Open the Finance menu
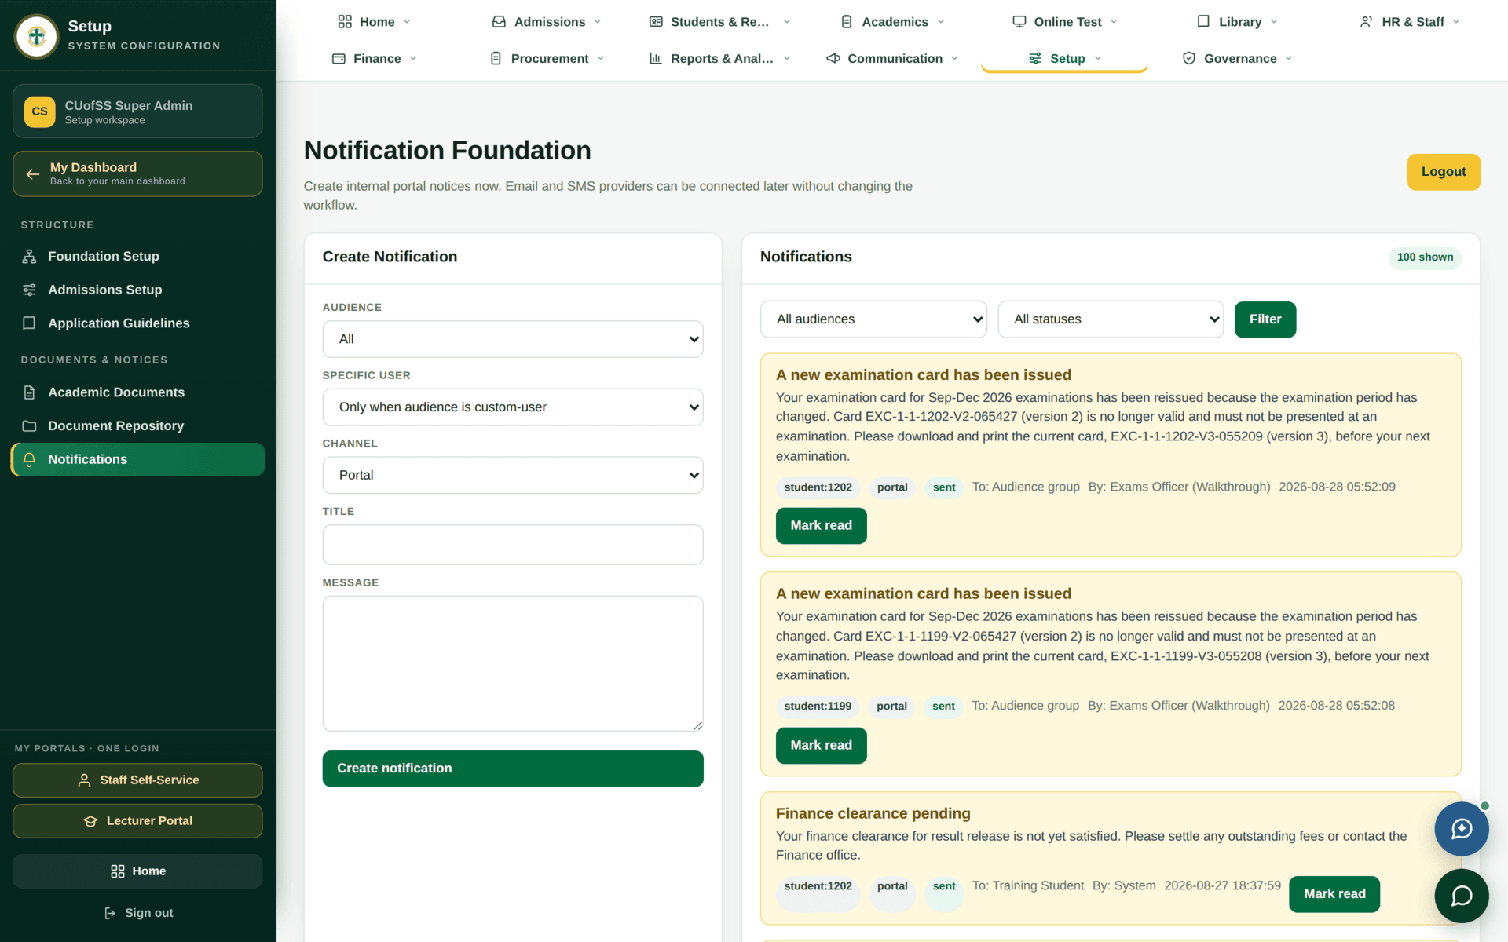The width and height of the screenshot is (1508, 942). pyautogui.click(x=375, y=59)
